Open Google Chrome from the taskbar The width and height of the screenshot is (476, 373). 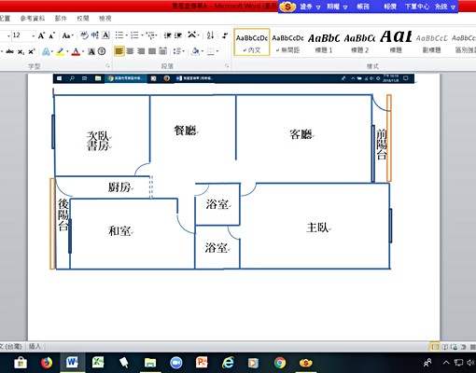(280, 363)
